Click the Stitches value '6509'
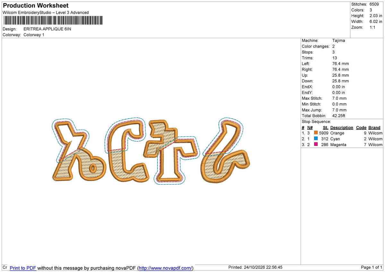Screen dimensions: 385x272 [x=374, y=4]
